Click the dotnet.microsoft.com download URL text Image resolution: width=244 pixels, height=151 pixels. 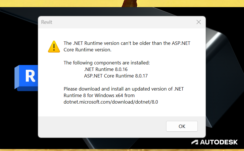coord(110,102)
